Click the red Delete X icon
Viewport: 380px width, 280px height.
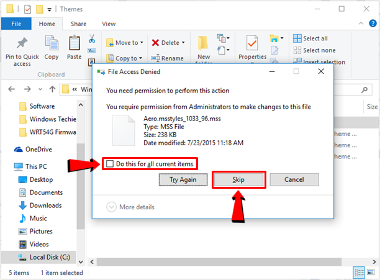(x=155, y=43)
